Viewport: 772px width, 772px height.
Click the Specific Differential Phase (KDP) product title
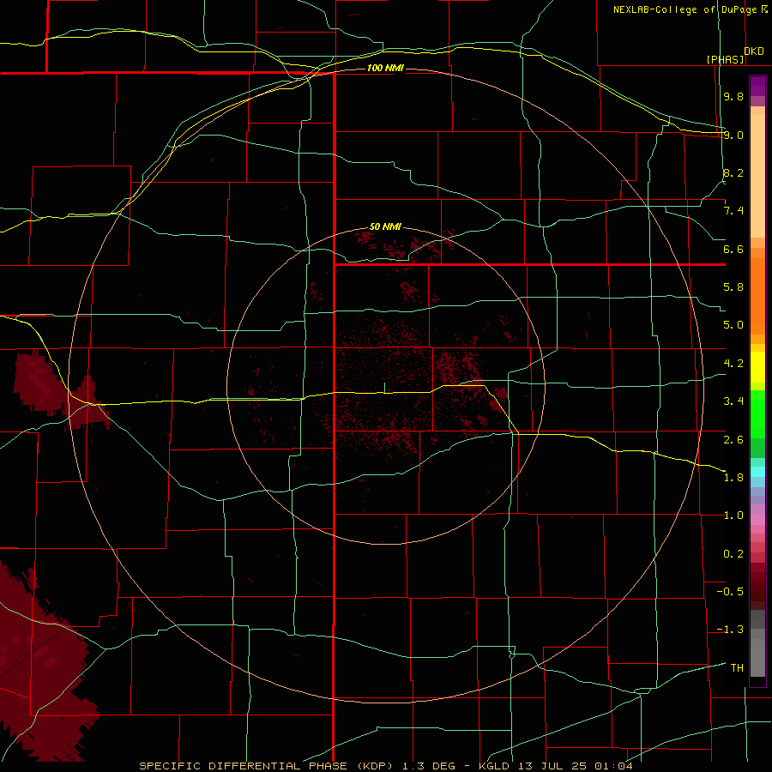(x=268, y=766)
